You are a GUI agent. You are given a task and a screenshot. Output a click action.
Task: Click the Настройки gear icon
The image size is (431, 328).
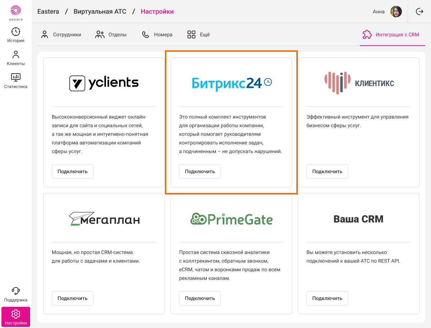pos(16,314)
